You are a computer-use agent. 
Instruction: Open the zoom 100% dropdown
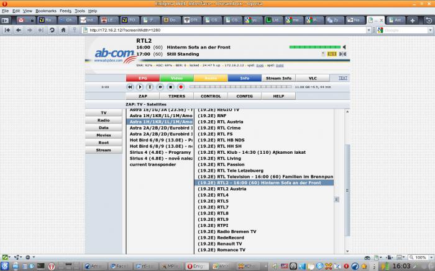tap(431, 257)
